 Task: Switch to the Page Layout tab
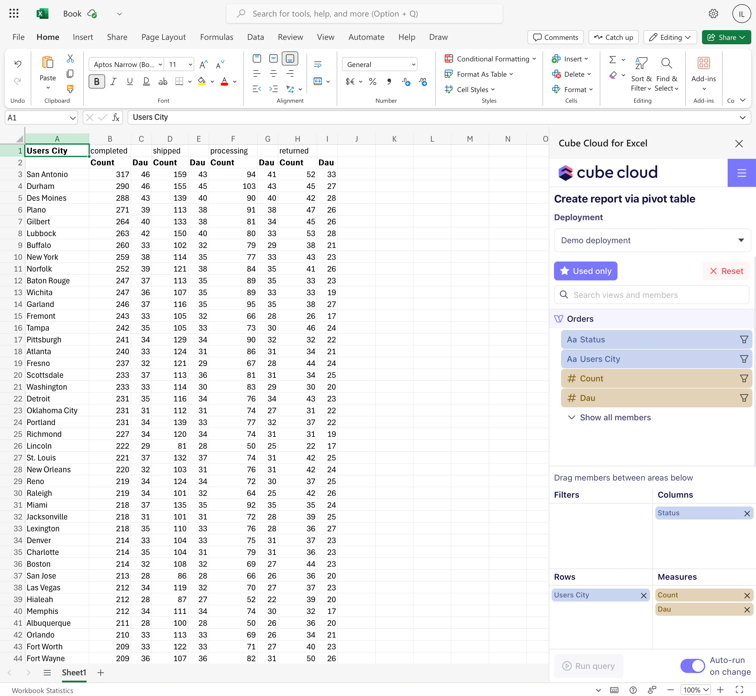(x=163, y=37)
